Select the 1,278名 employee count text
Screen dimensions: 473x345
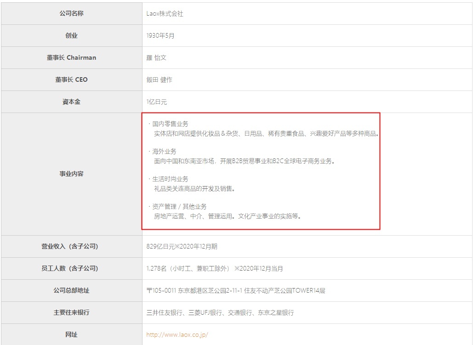point(215,268)
